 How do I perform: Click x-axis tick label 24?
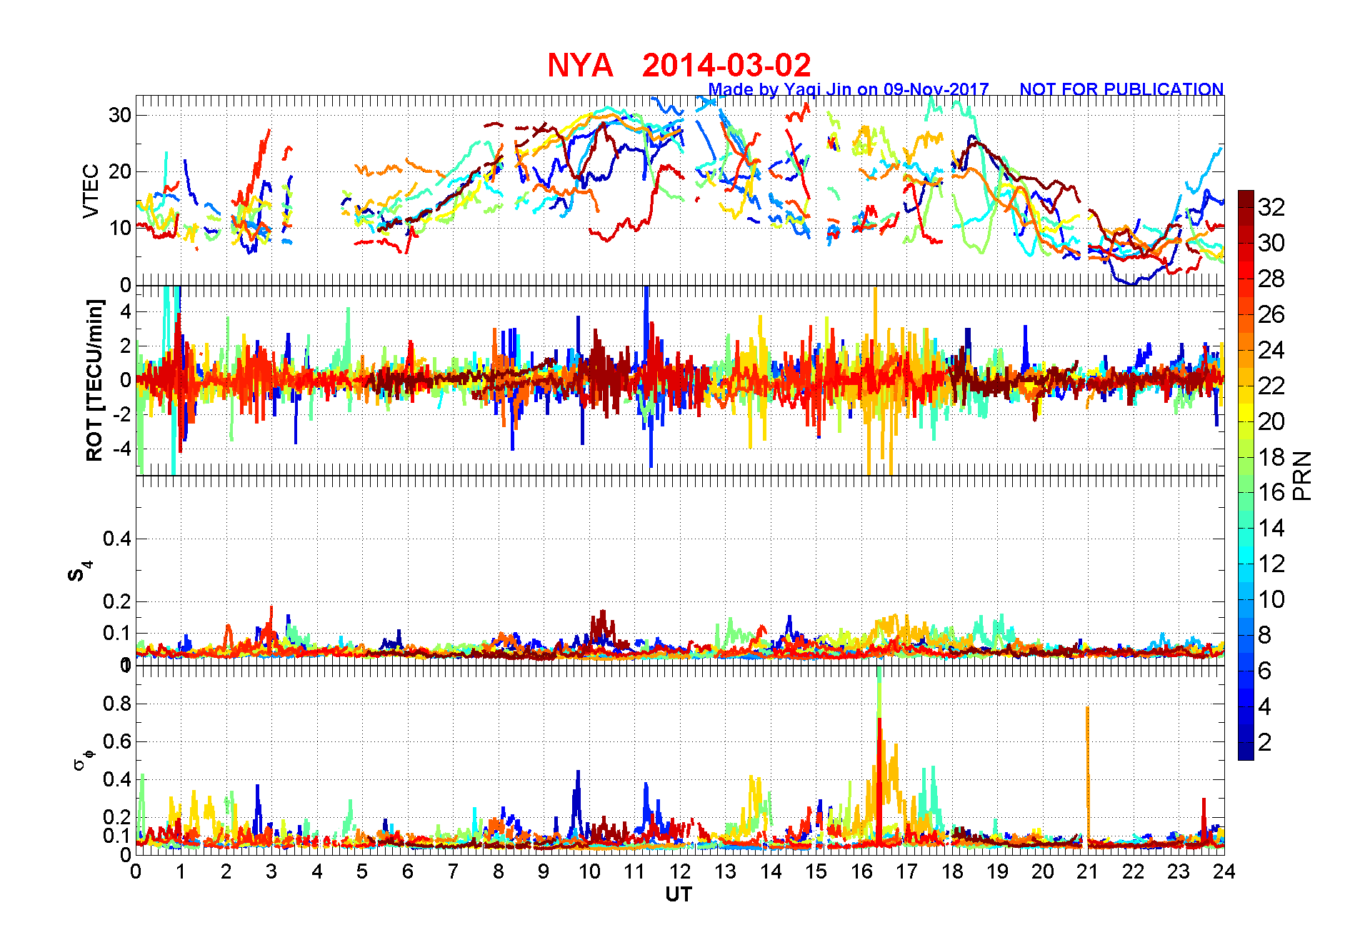click(1224, 871)
